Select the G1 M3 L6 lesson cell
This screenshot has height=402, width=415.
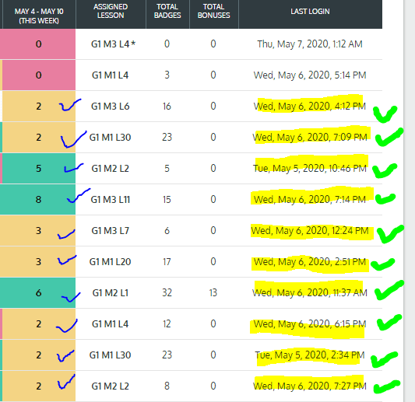pyautogui.click(x=111, y=107)
